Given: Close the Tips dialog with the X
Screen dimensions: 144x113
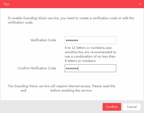Looking at the screenshot, I should pyautogui.click(x=140, y=4).
